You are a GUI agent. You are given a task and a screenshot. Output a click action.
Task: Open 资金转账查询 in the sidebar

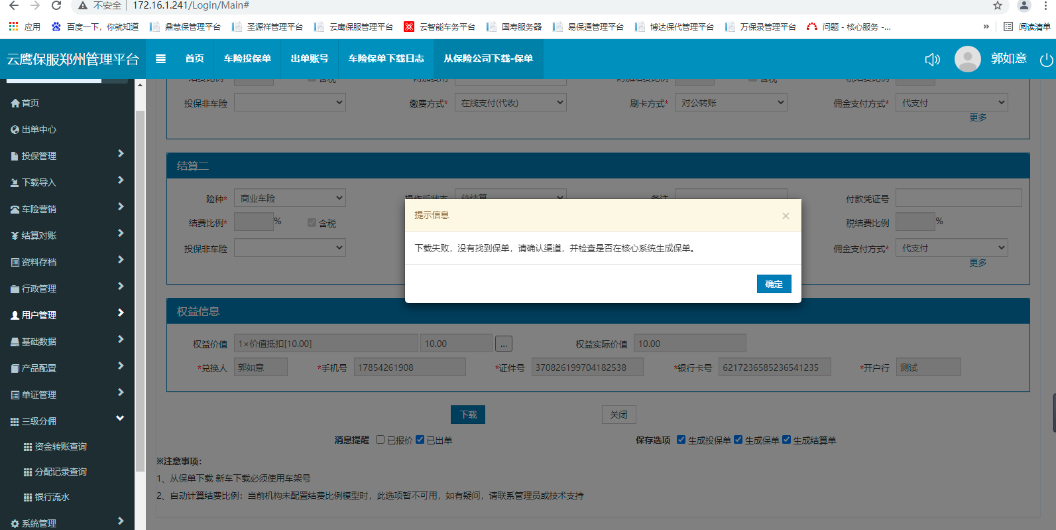(60, 446)
